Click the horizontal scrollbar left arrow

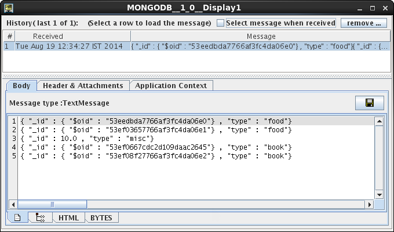click(13, 205)
